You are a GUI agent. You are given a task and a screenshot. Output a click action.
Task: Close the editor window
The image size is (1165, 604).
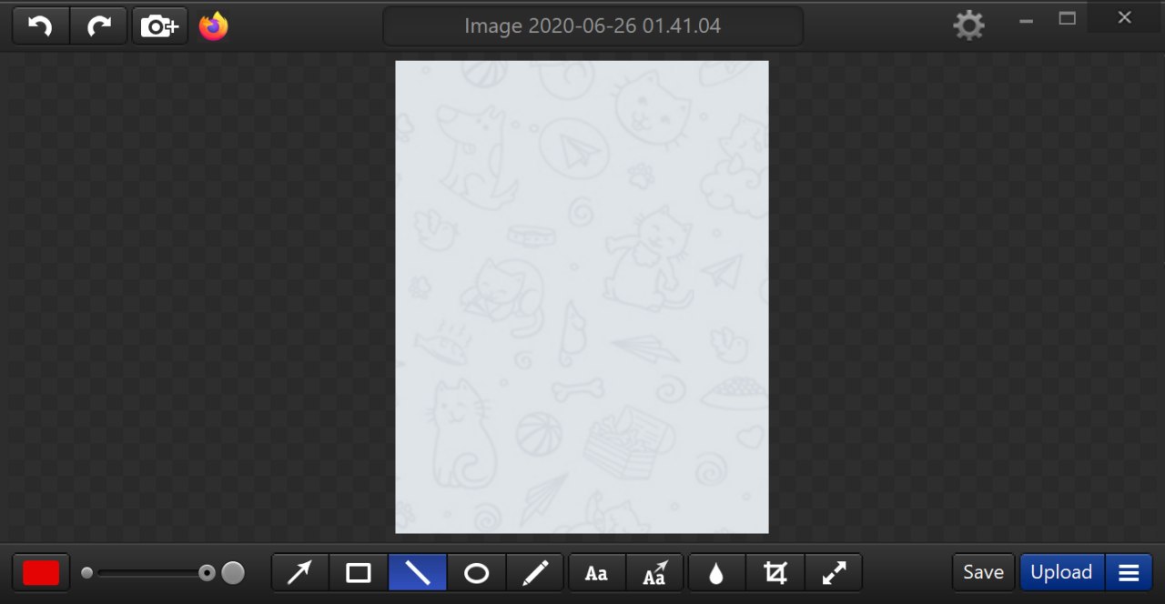[x=1125, y=18]
